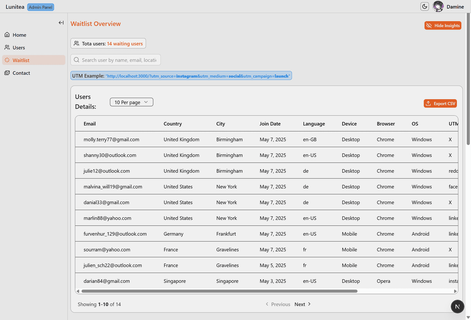Click the Home house icon
This screenshot has height=320, width=471.
(7, 35)
